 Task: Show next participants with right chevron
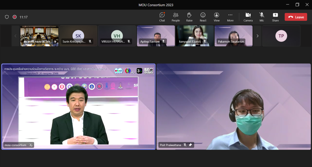257,36
